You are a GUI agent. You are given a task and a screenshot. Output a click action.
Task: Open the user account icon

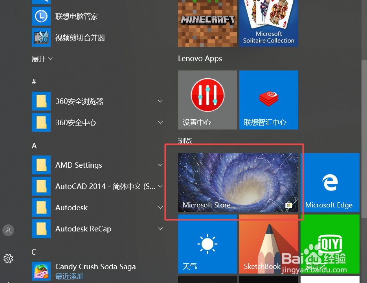pos(8,230)
